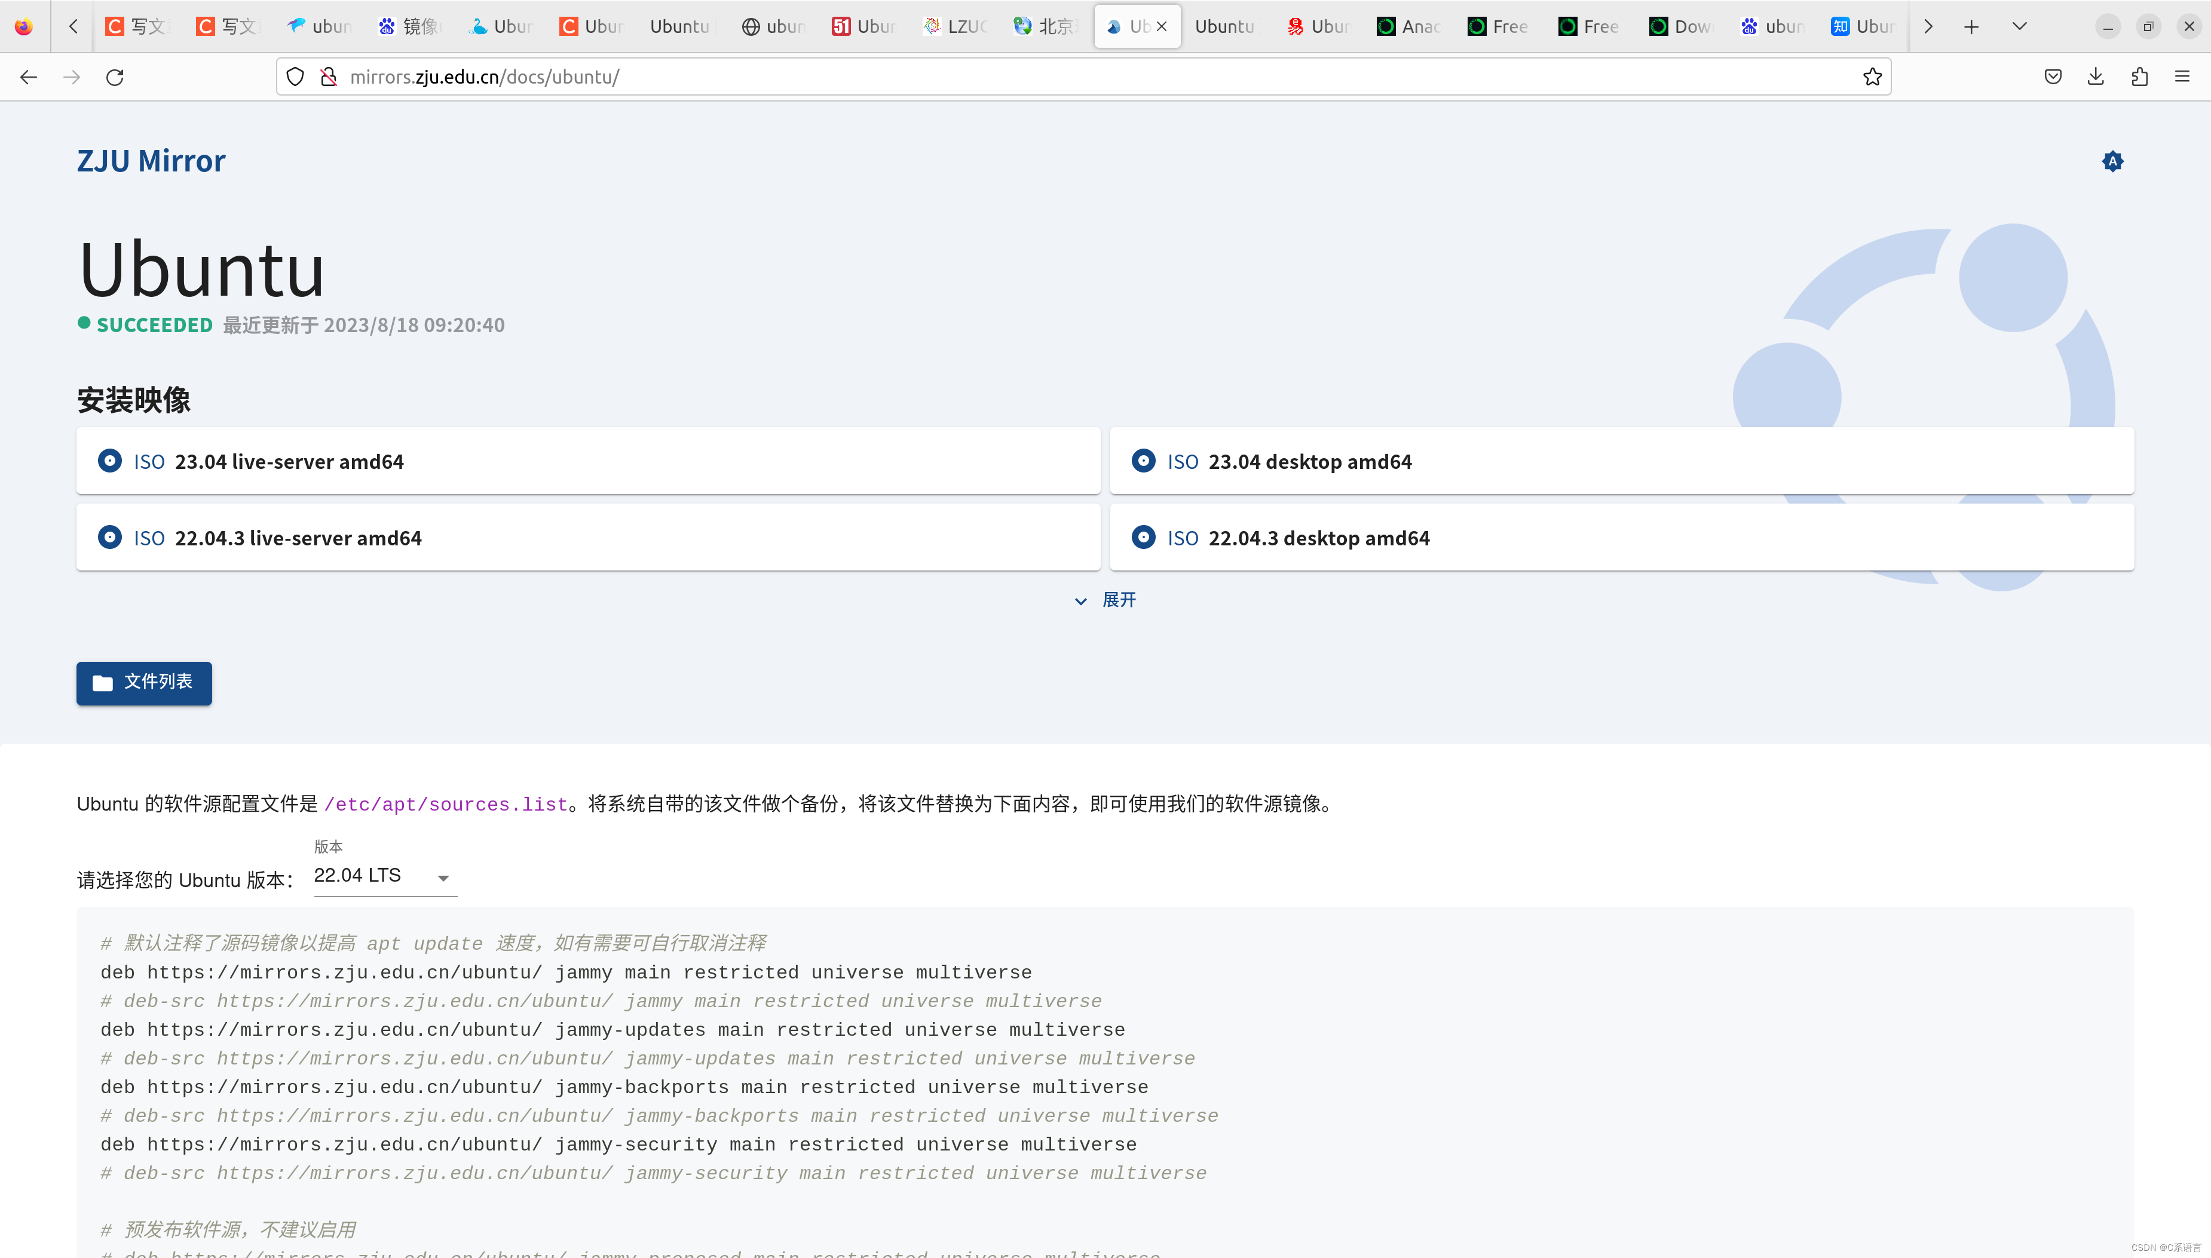The height and width of the screenshot is (1258, 2211).
Task: Click the SUCCEEDED status label
Action: [155, 325]
